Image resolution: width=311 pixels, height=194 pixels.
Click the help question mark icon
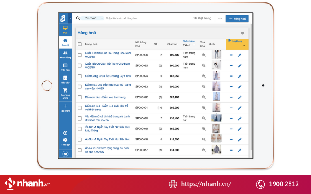pyautogui.click(x=65, y=133)
